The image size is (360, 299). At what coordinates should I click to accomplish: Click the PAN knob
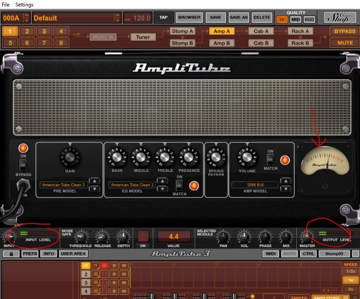click(223, 237)
